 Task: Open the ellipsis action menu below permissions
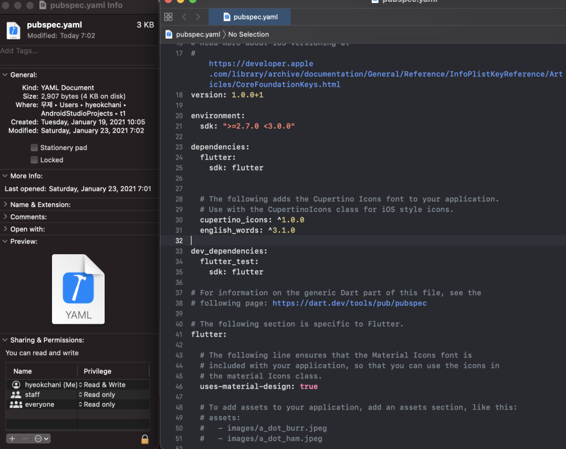click(41, 439)
